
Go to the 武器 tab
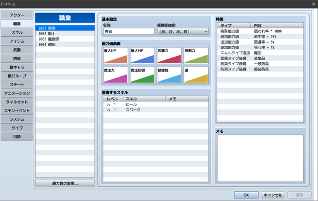[17, 50]
